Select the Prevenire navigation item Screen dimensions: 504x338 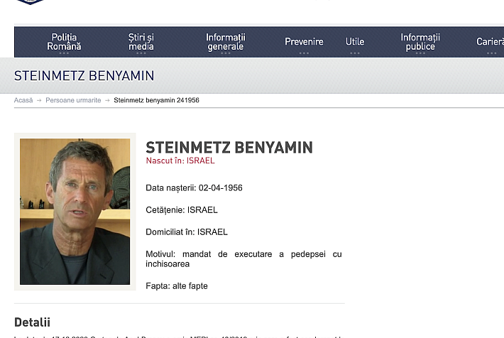(304, 41)
